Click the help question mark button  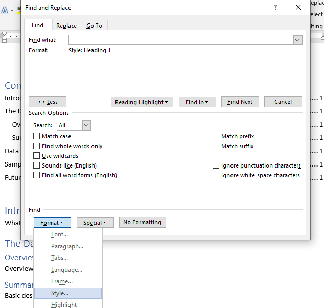(275, 8)
